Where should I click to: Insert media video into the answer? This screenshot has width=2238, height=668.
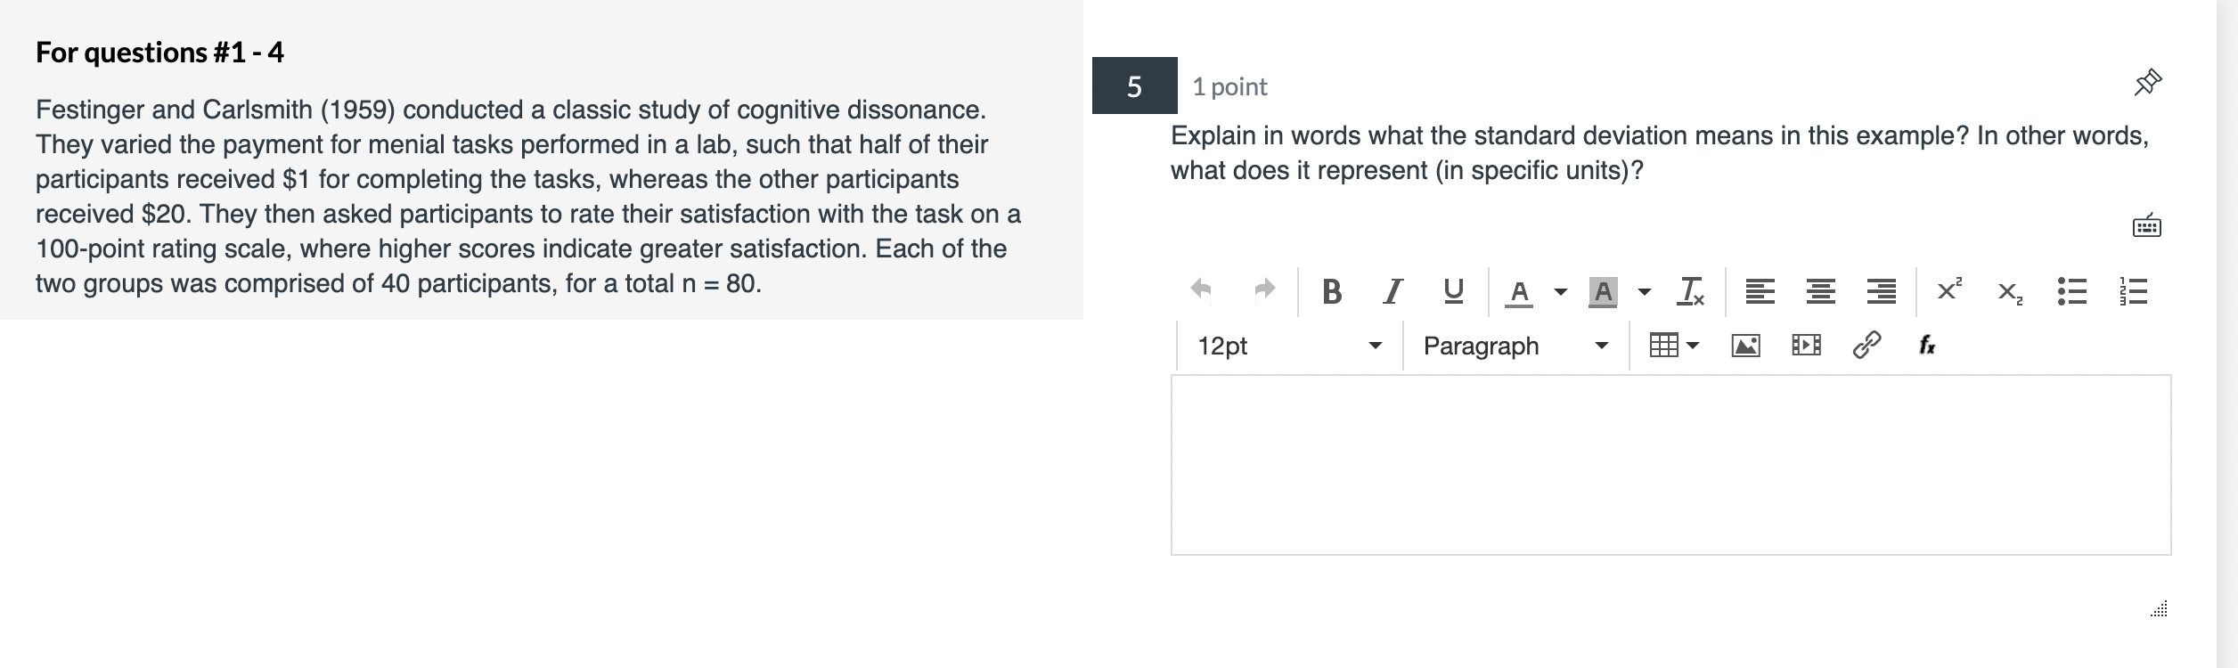coord(1806,346)
